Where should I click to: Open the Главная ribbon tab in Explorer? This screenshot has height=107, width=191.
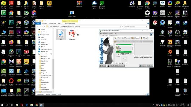[x=44, y=23]
